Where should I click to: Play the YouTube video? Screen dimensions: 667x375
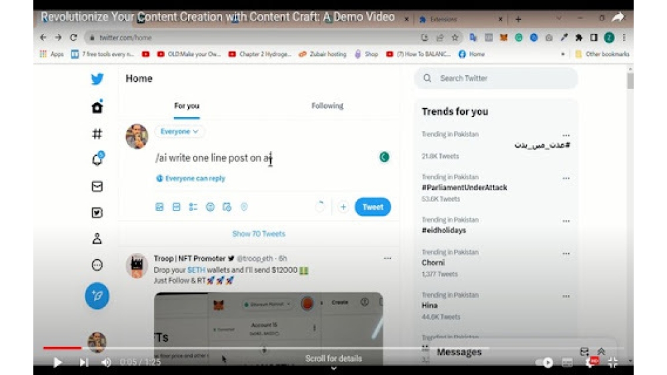coord(57,362)
